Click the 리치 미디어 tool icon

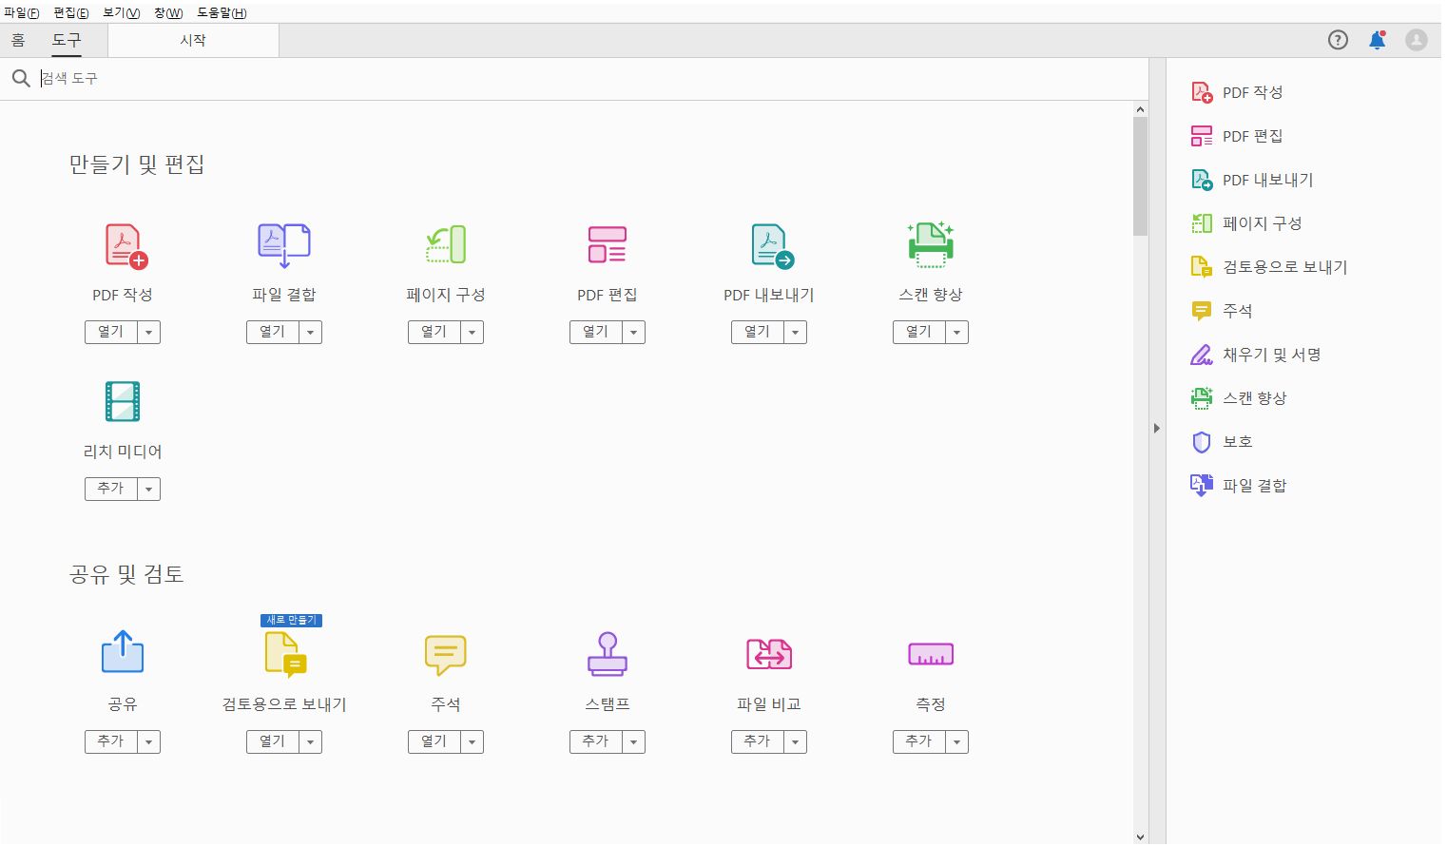[x=122, y=400]
